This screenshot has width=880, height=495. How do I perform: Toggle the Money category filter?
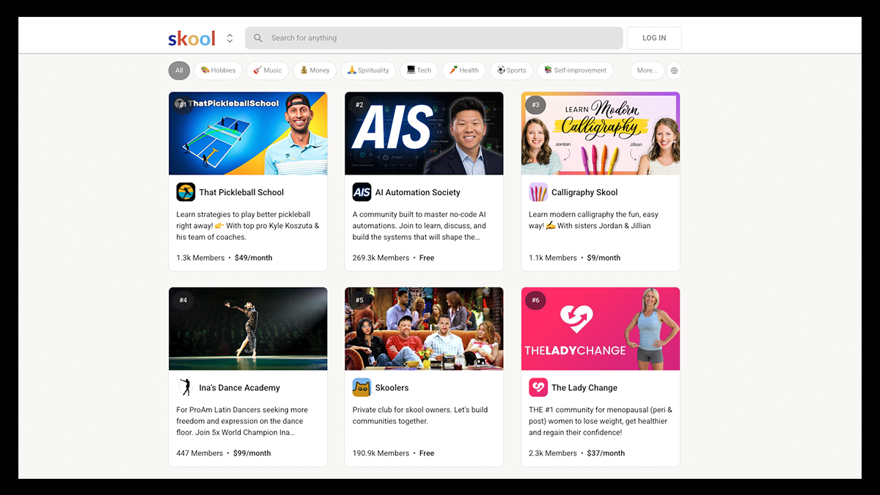[x=315, y=70]
